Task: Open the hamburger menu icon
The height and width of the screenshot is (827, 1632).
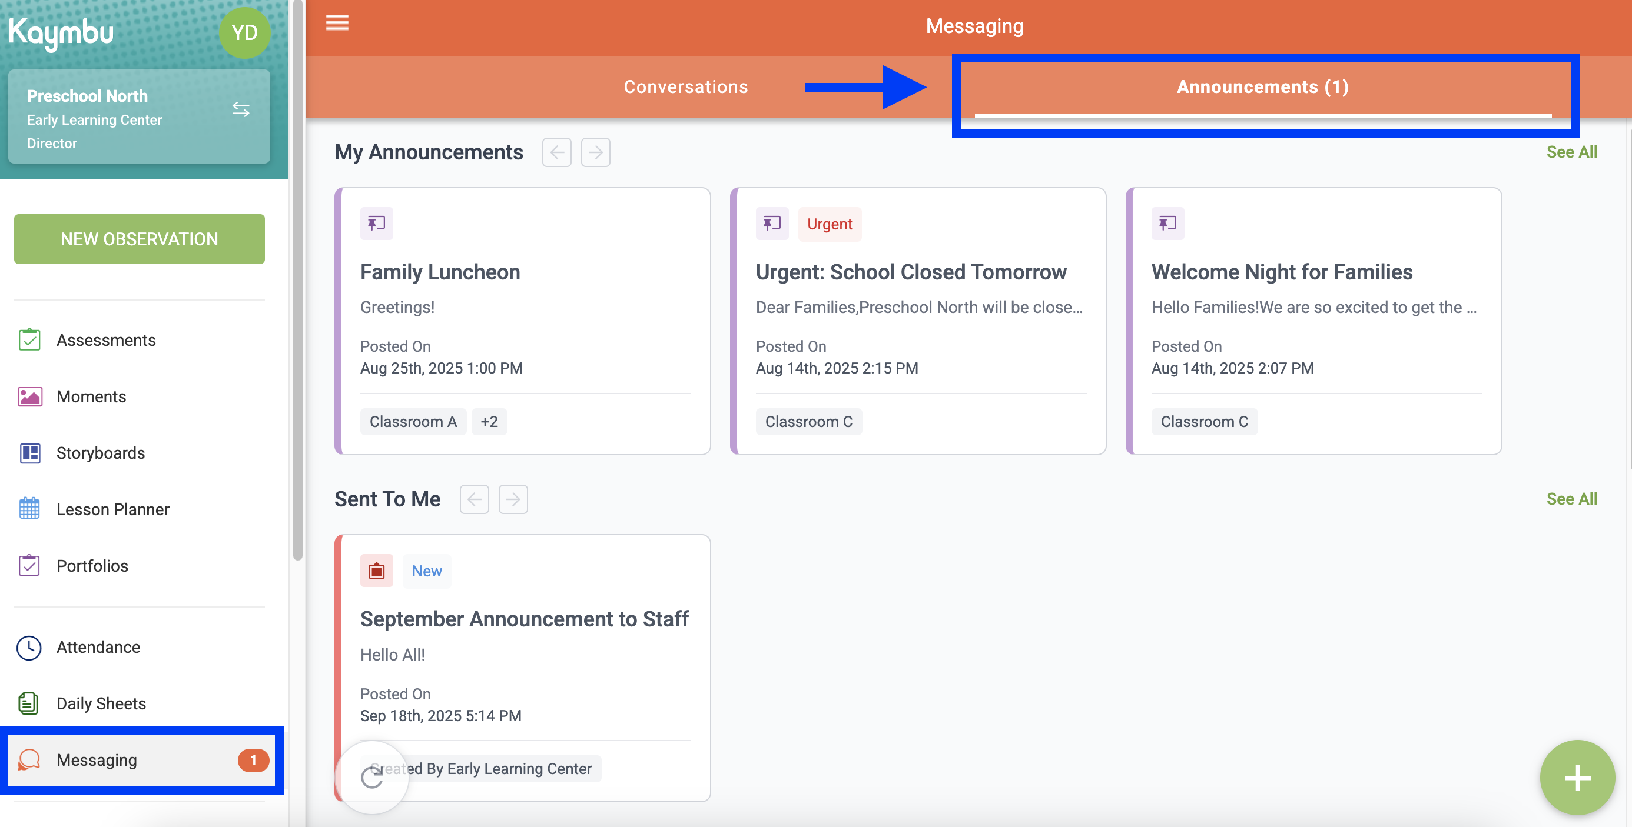Action: (x=337, y=24)
